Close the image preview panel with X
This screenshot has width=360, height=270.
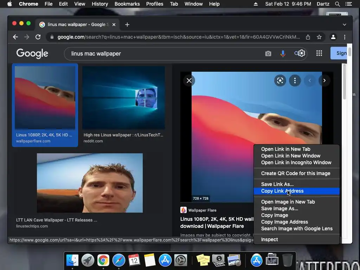[x=189, y=81]
